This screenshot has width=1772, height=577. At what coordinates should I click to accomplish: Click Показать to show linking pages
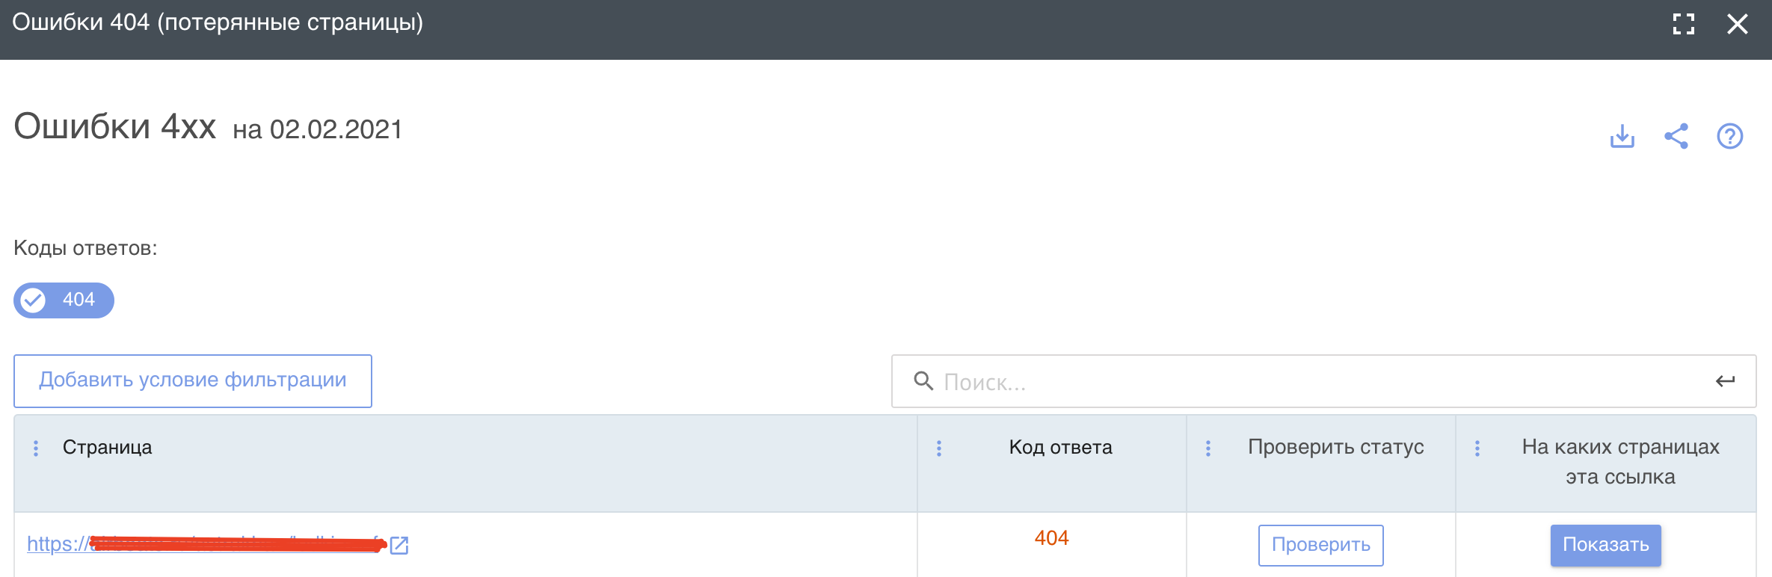coord(1605,545)
